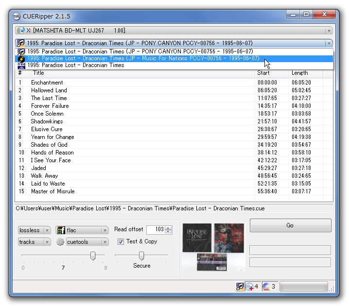Select track 7 Elusive Cure
This screenshot has height=307, width=349.
(174, 129)
